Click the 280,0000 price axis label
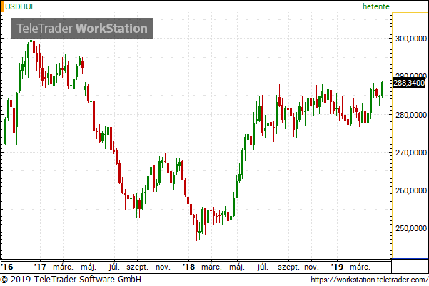This screenshot has height=286, width=429. pyautogui.click(x=411, y=115)
